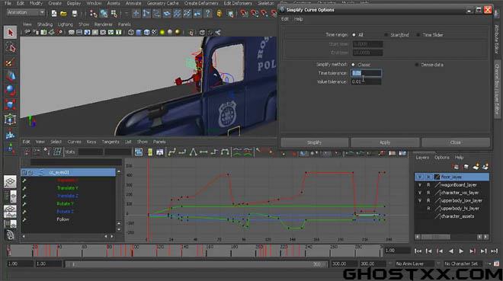
Task: Open Layers menu in layer editor
Action: click(x=422, y=158)
